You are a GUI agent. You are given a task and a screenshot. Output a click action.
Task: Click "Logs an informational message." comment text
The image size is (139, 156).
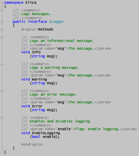coord(61,41)
